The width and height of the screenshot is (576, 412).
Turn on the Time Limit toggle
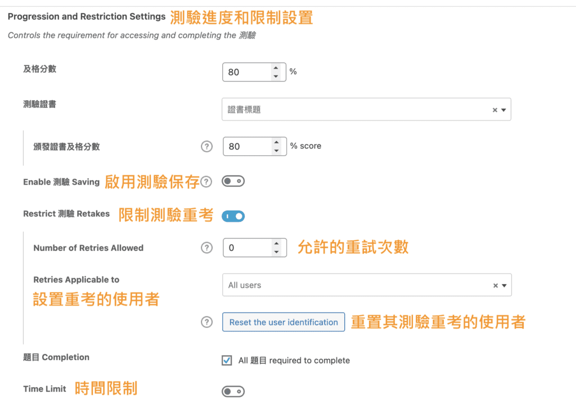click(233, 391)
